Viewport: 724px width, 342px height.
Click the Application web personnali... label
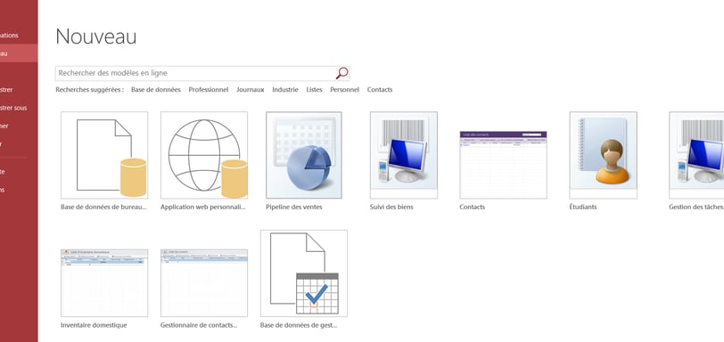pyautogui.click(x=203, y=207)
